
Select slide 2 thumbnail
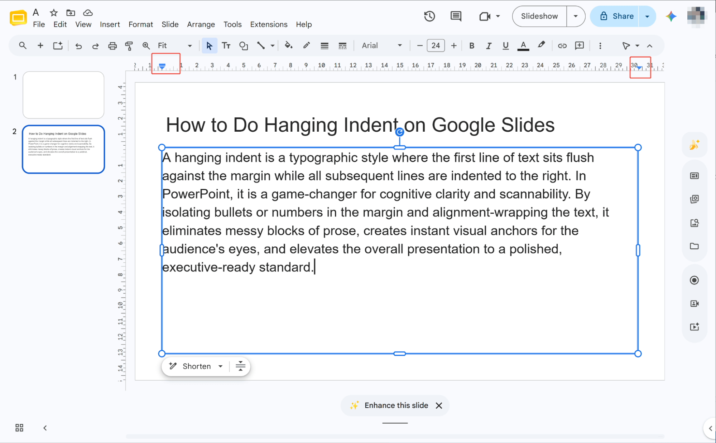[x=63, y=149]
